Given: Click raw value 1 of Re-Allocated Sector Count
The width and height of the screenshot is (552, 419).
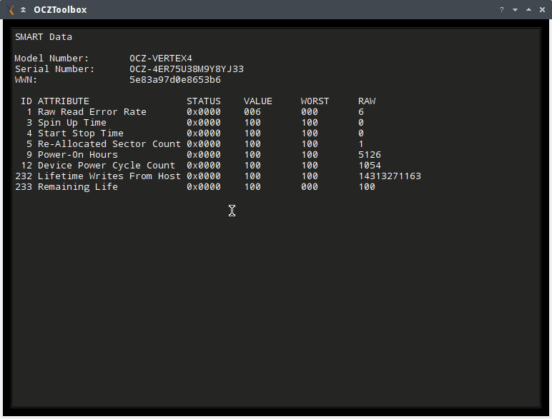Looking at the screenshot, I should [361, 144].
